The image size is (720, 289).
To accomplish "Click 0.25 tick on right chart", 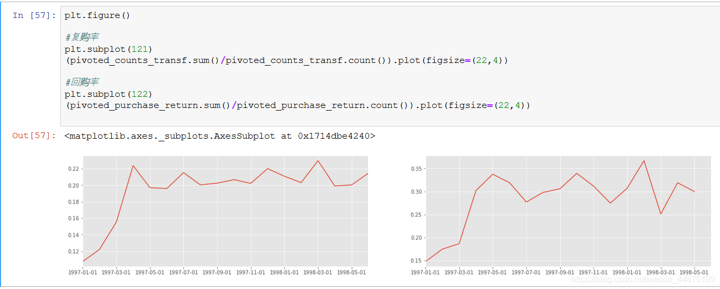I will [416, 215].
